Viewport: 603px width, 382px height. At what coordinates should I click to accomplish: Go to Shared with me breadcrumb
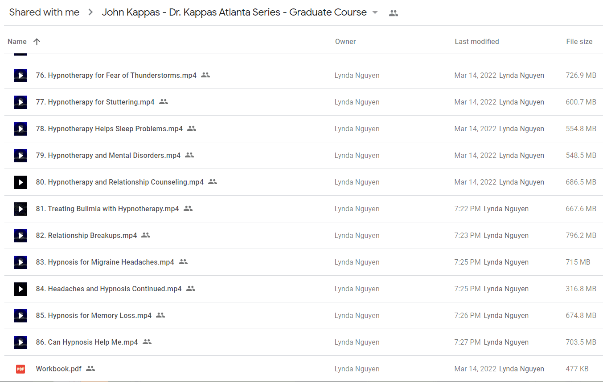point(44,12)
